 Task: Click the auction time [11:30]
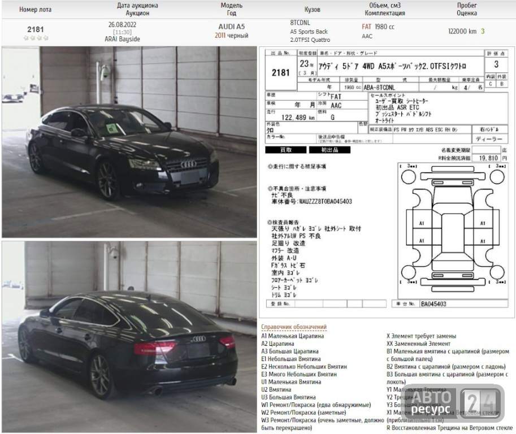point(122,32)
